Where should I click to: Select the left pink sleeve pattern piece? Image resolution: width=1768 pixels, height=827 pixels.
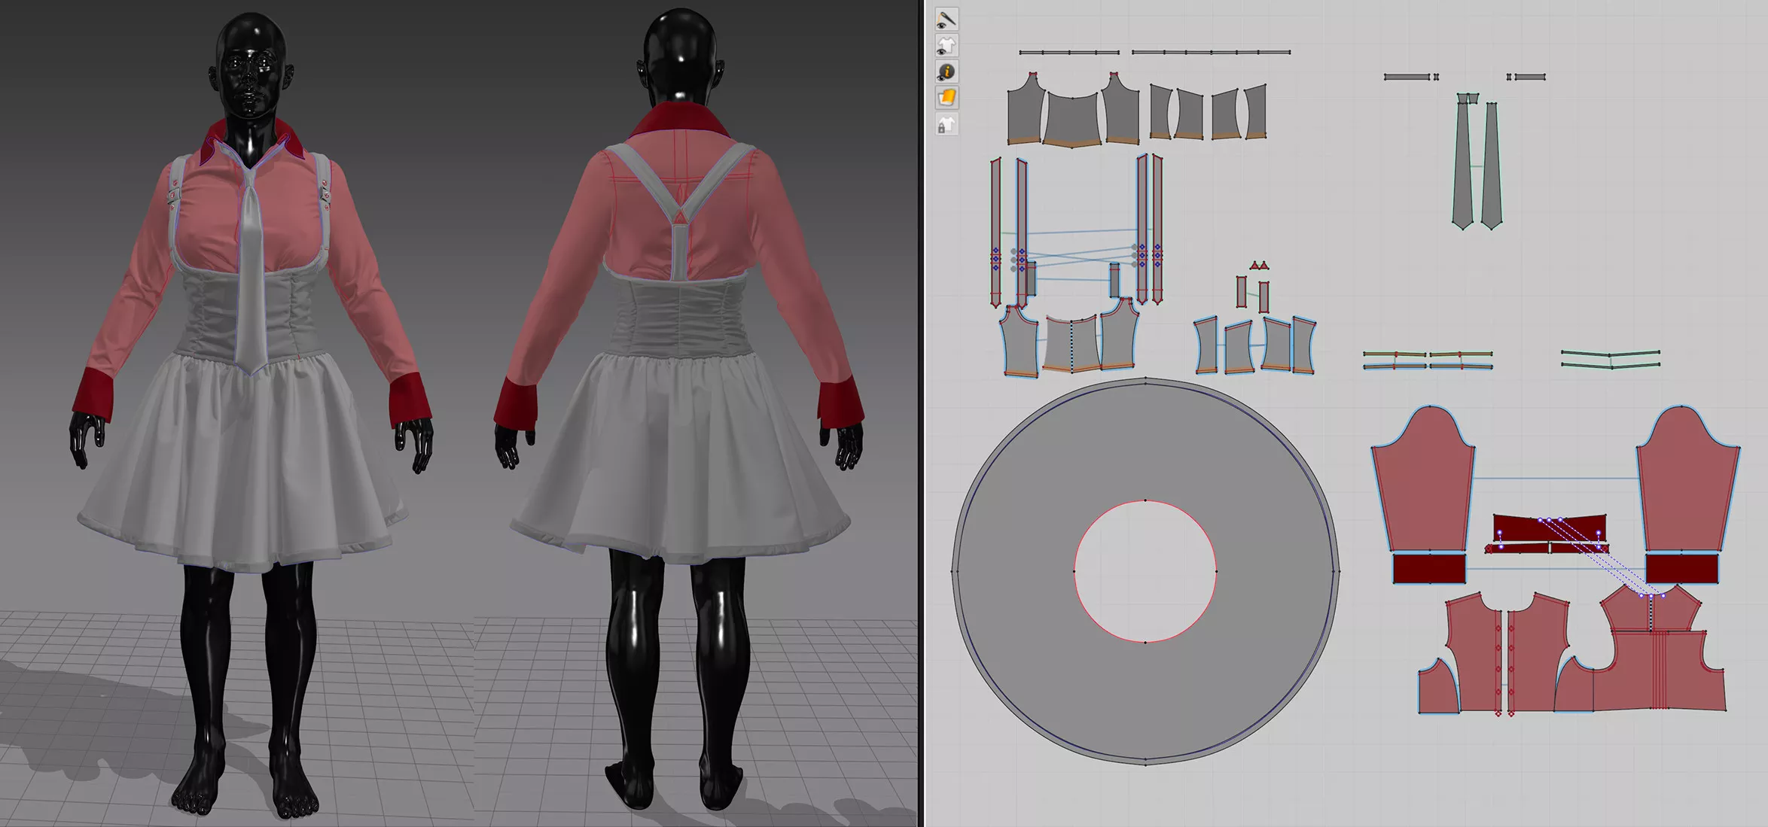pyautogui.click(x=1422, y=489)
